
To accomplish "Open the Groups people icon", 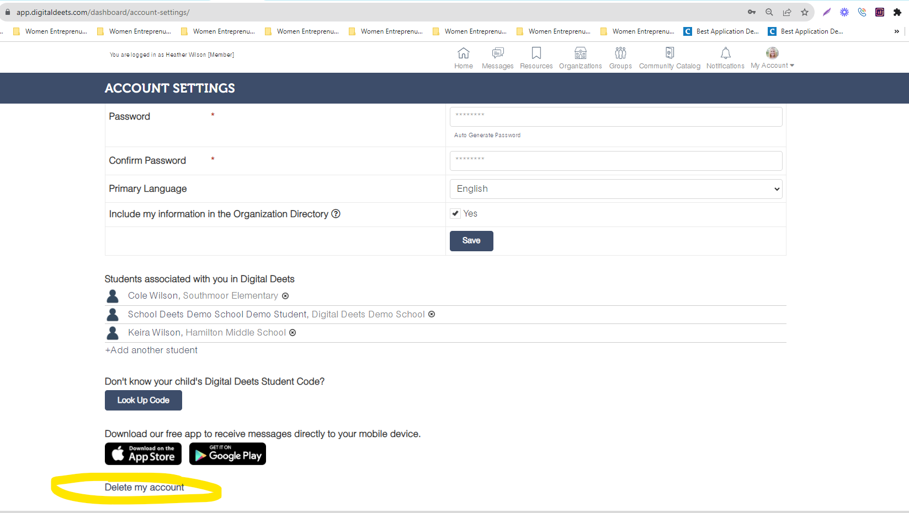I will click(620, 53).
